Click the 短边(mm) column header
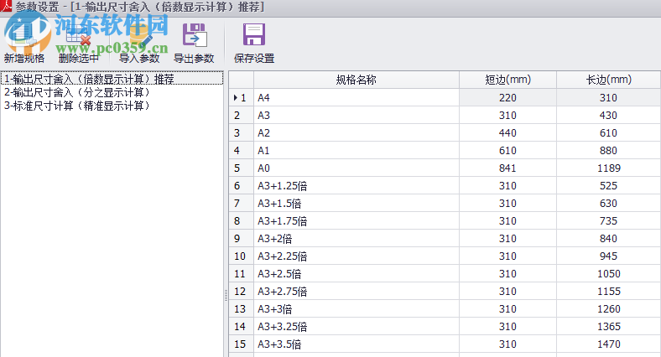 click(x=508, y=80)
